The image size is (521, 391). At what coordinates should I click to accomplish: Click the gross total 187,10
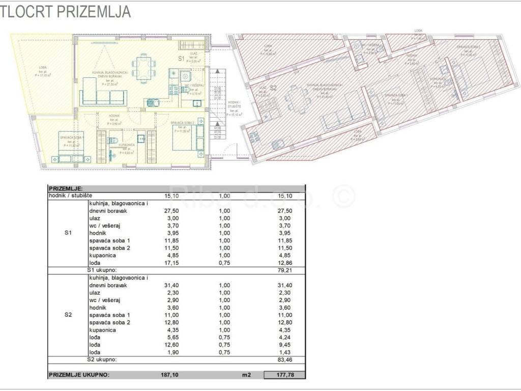(169, 375)
